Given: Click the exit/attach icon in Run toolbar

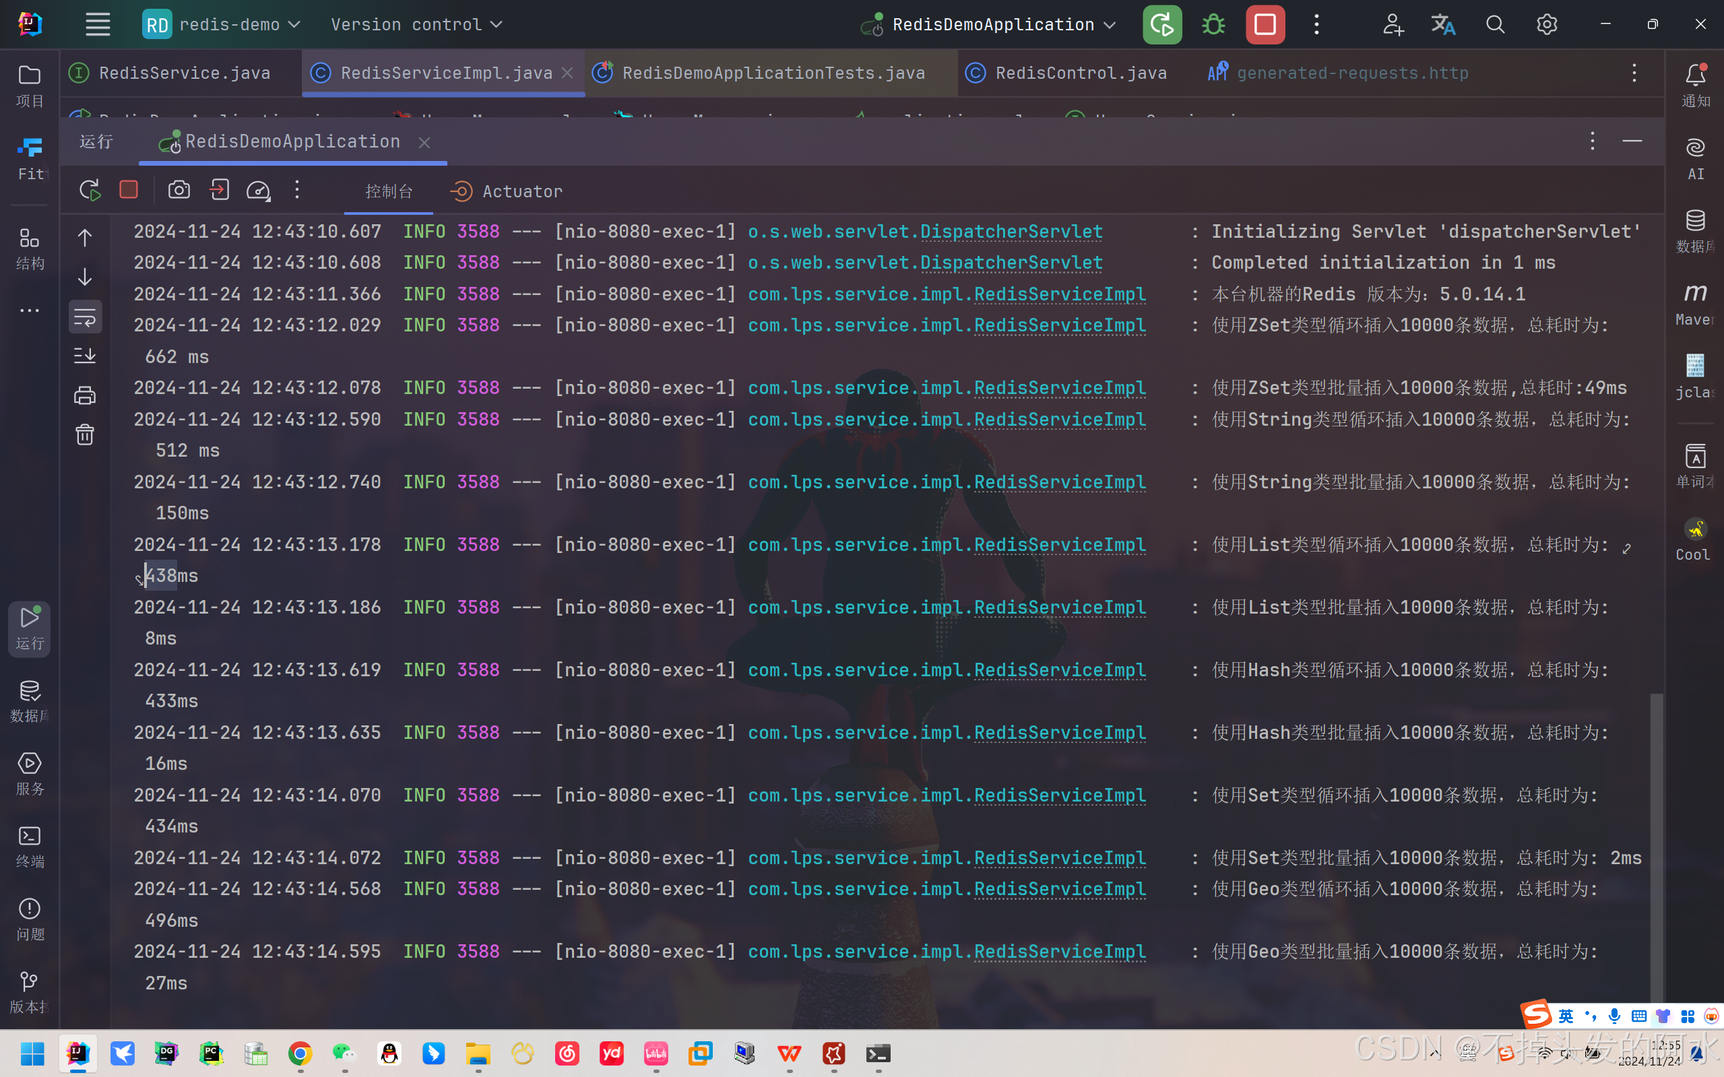Looking at the screenshot, I should (x=219, y=189).
